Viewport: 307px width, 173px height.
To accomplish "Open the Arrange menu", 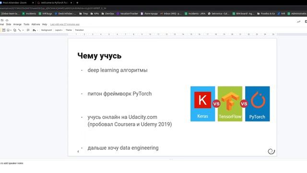I will [x=17, y=25].
